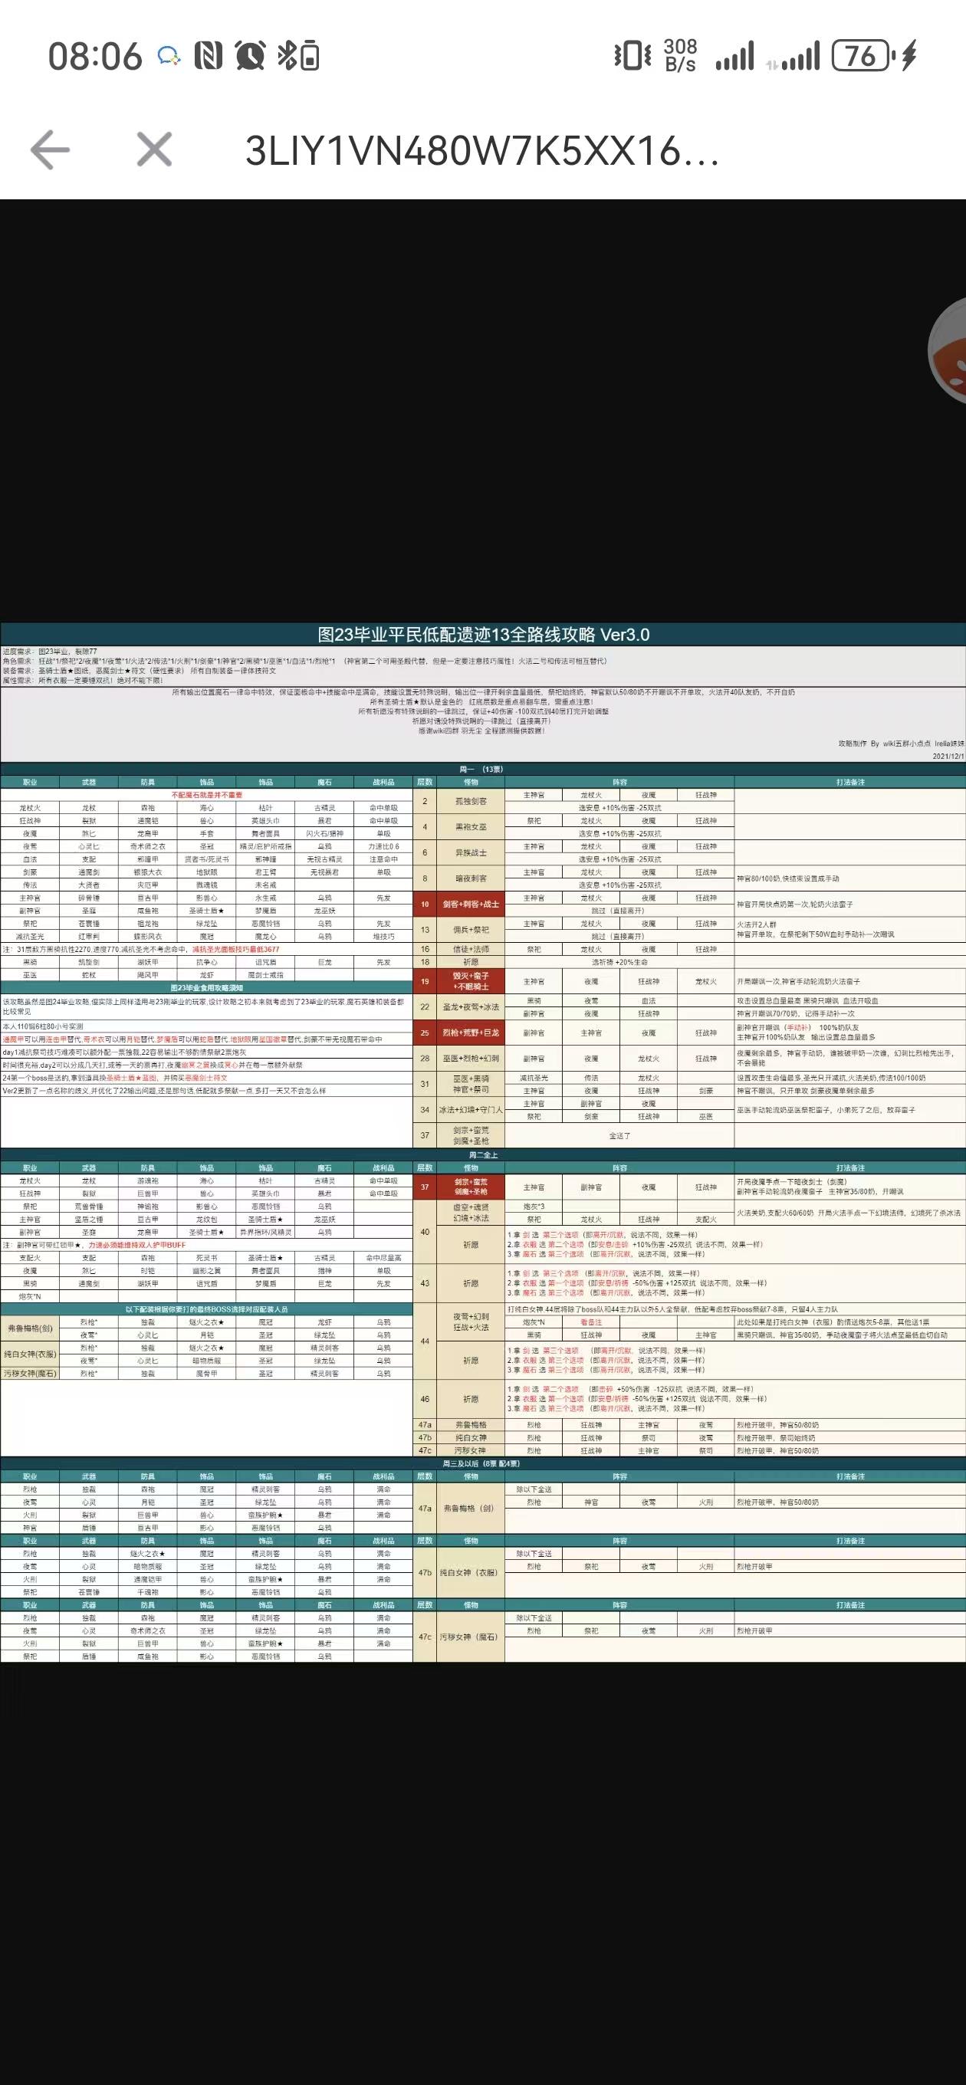
Task: Tap the Bluetooth device battery icon
Action: [x=300, y=56]
